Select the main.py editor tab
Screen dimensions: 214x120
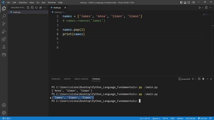click(x=57, y=8)
